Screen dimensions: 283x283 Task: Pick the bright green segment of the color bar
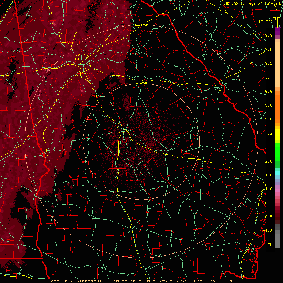point(278,152)
